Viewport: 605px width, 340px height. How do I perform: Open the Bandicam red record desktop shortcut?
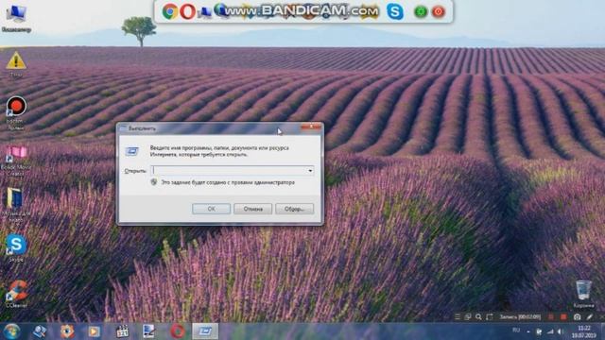pyautogui.click(x=16, y=112)
